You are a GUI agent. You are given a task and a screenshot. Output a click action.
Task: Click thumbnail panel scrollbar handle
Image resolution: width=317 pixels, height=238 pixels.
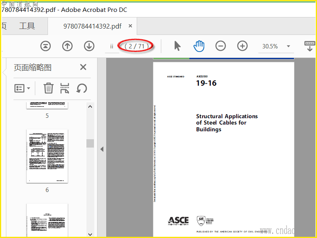[x=90, y=143]
